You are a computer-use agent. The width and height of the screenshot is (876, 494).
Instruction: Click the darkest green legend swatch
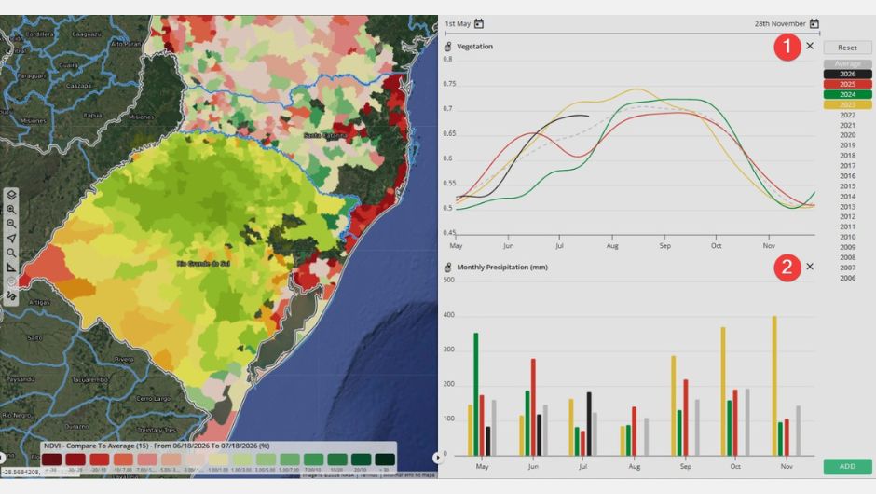[x=385, y=460]
